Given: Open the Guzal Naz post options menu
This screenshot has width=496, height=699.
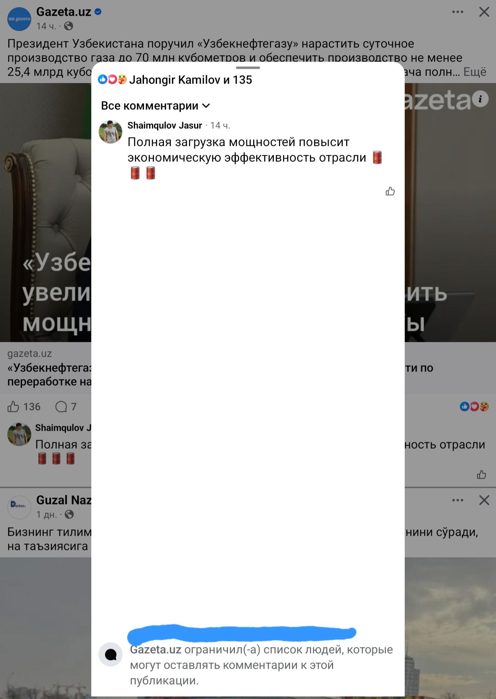Looking at the screenshot, I should click(457, 500).
